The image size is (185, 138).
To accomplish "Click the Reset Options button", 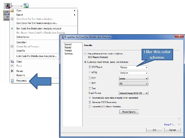I will point(129,112).
